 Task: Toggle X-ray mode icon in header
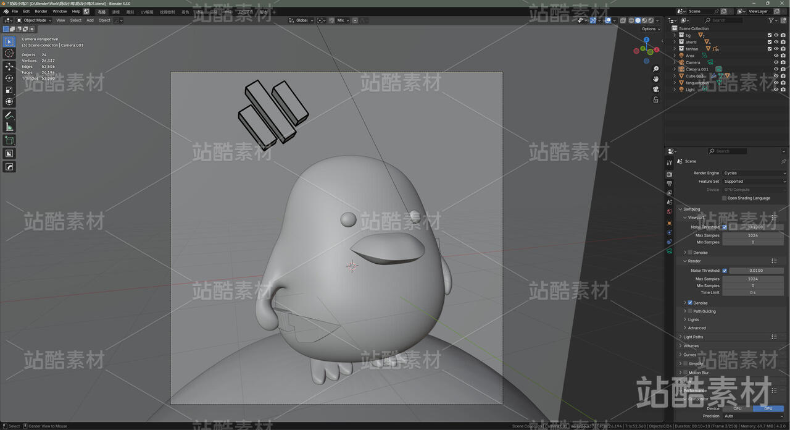[623, 20]
